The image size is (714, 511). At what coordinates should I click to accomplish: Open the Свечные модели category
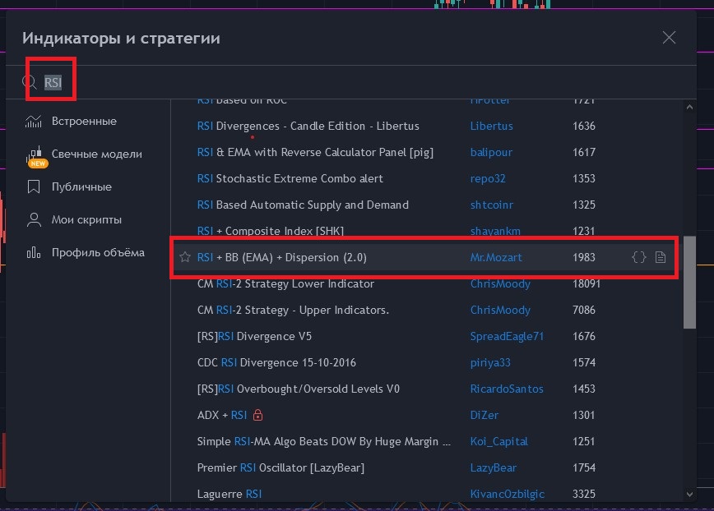click(96, 154)
